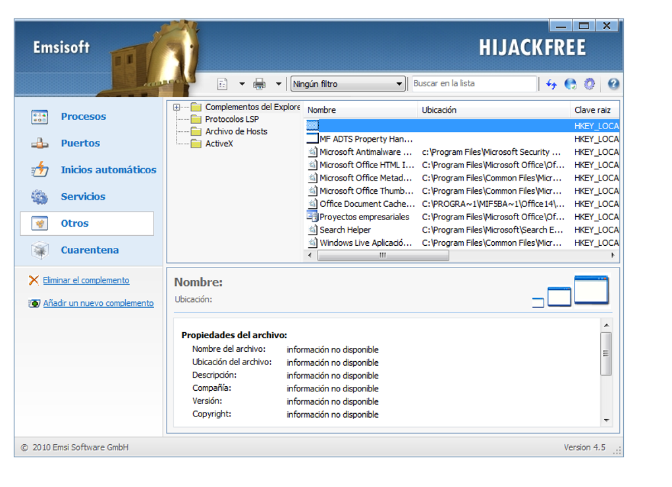Click the properties panel scroll down arrow
672x487 pixels.
(x=606, y=420)
